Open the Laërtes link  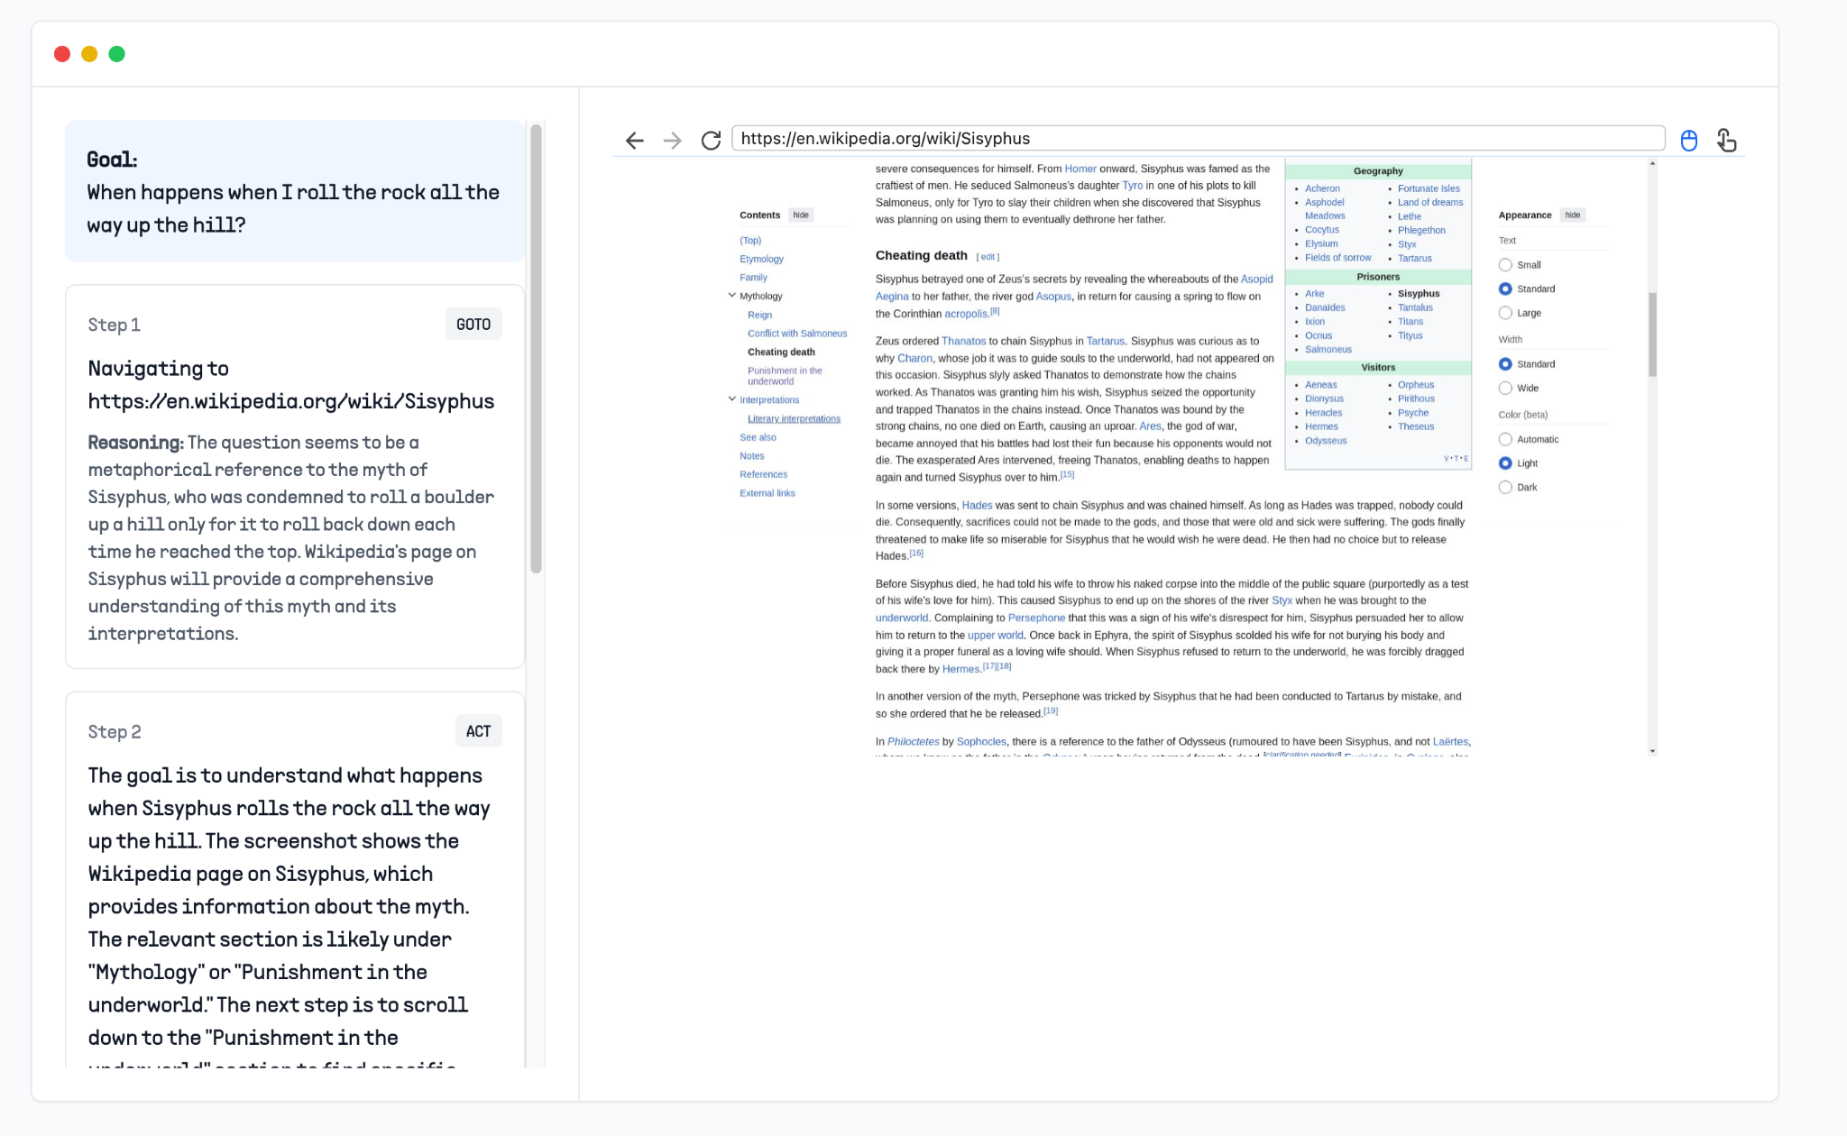click(1450, 742)
